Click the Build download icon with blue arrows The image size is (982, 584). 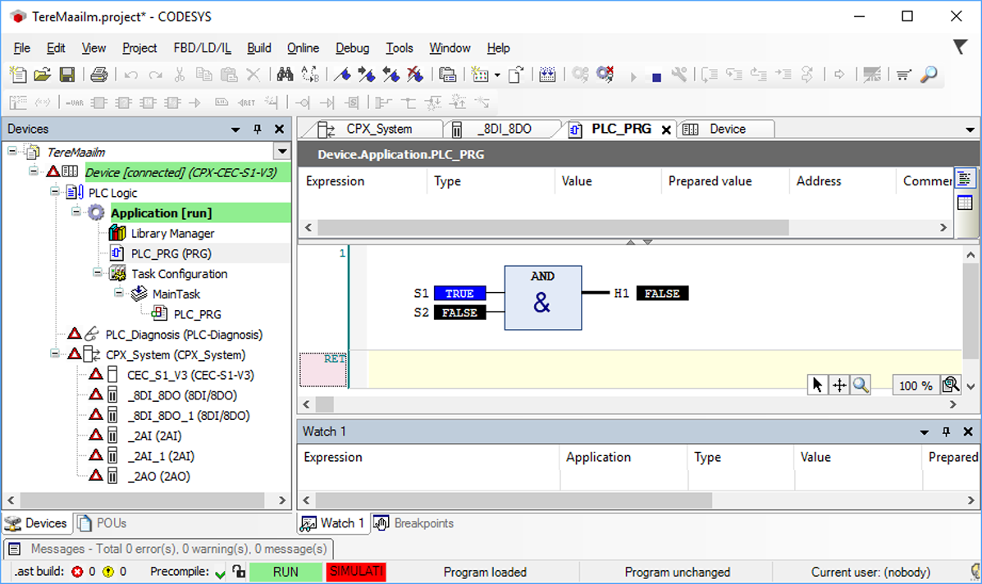click(x=547, y=75)
